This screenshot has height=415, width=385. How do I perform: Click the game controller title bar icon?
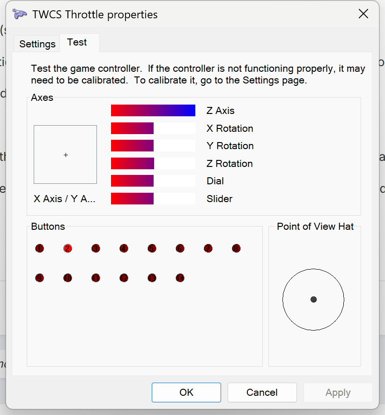(19, 15)
